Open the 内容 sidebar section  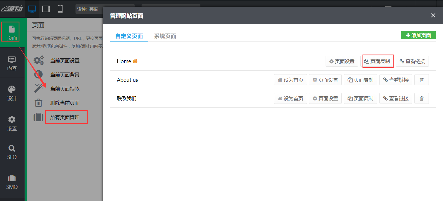(x=12, y=63)
